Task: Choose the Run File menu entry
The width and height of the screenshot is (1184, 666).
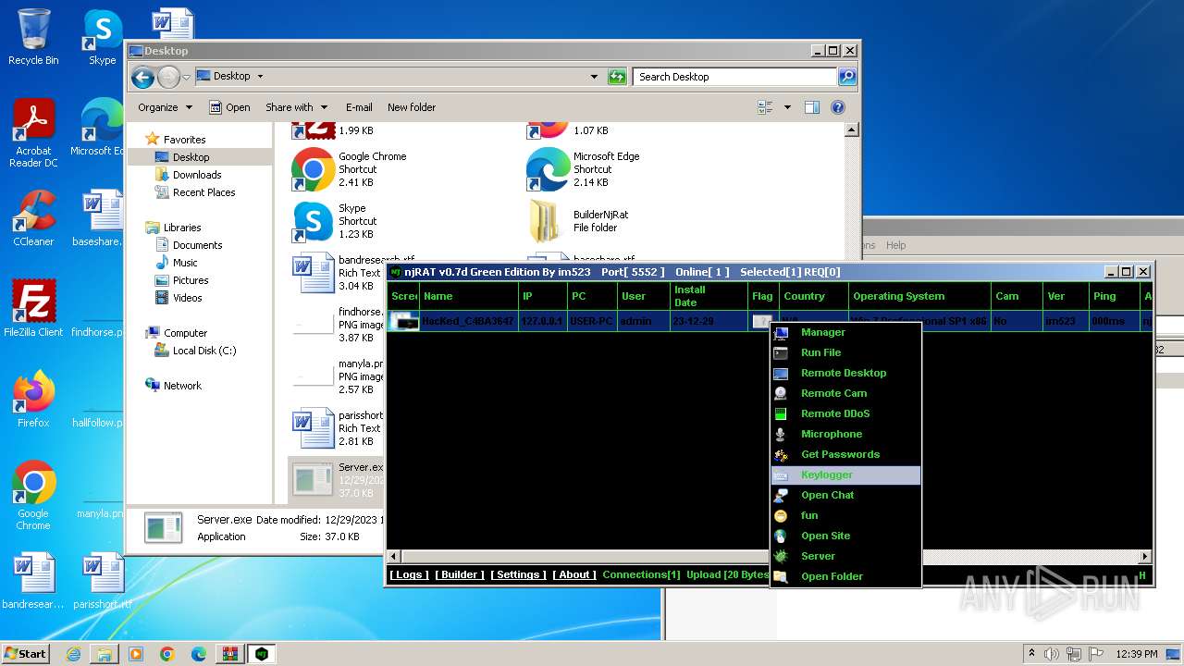Action: pos(845,352)
